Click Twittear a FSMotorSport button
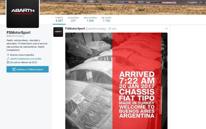The height and width of the screenshot is (129, 206). [x=27, y=69]
